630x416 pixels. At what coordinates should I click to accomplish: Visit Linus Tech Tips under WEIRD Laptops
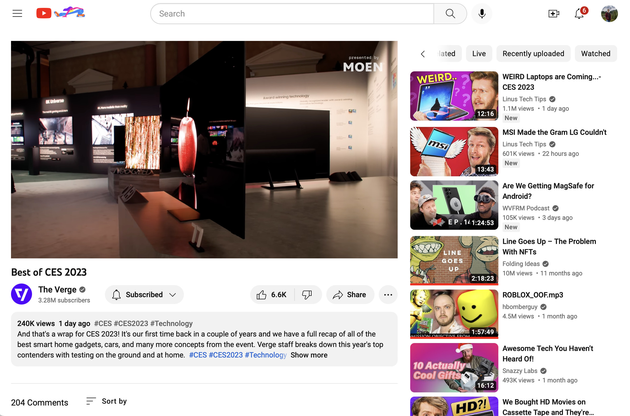point(524,99)
